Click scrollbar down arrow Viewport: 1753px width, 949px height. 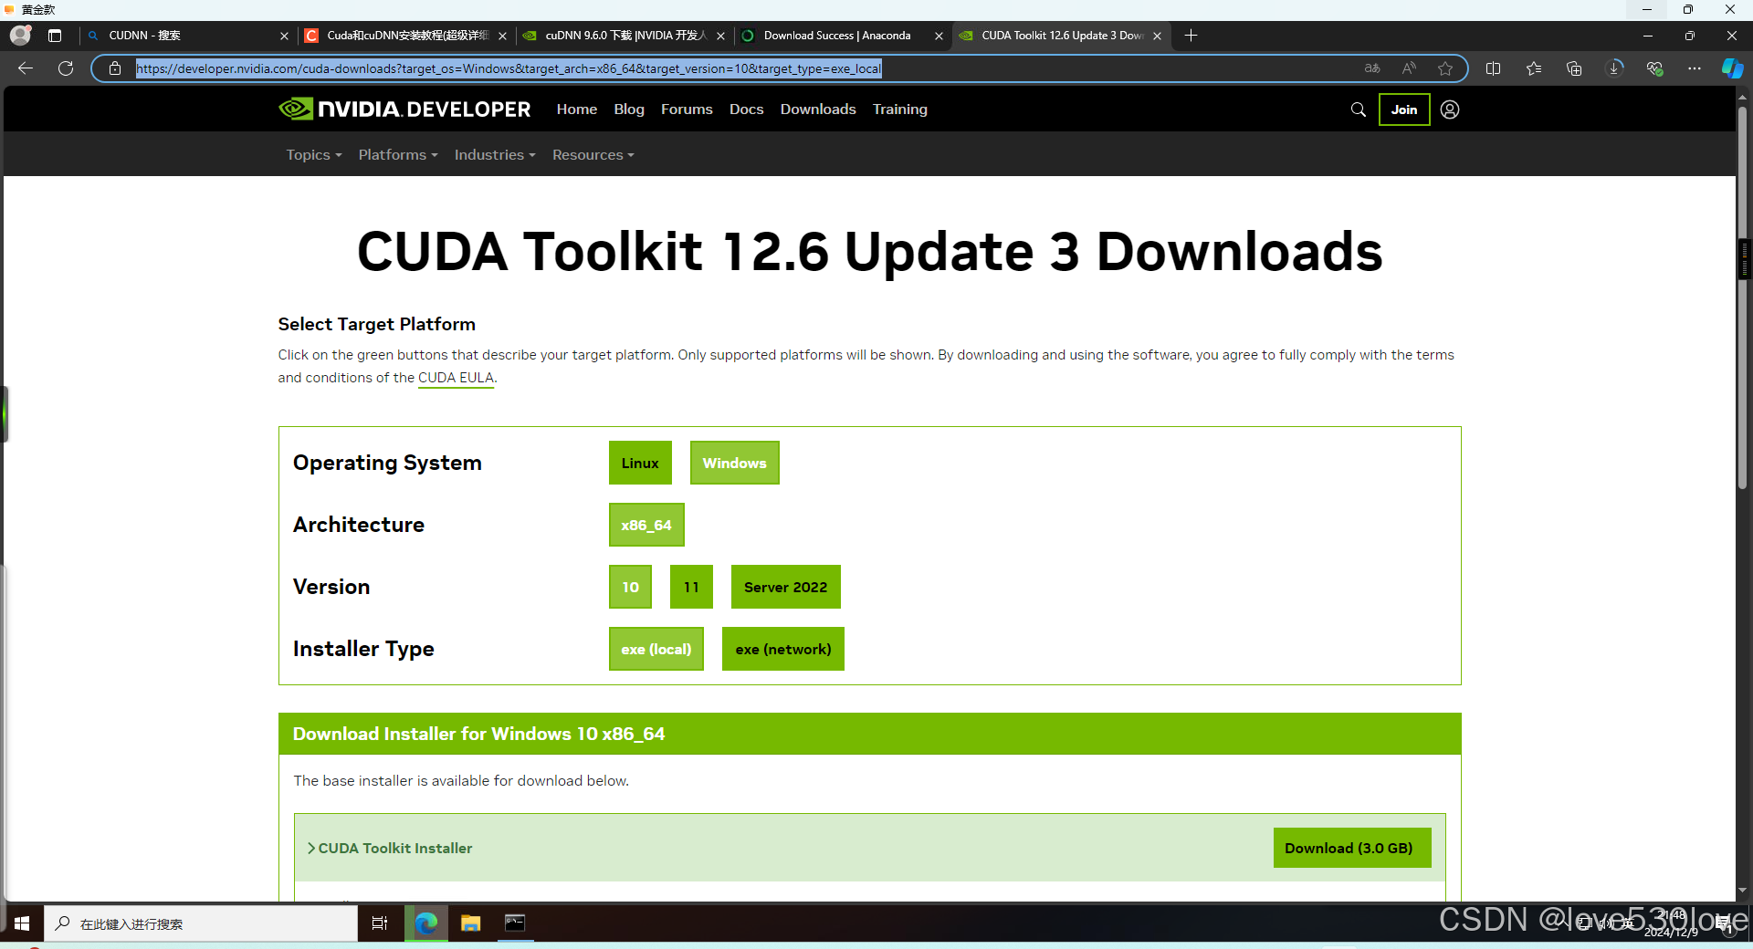point(1743,890)
